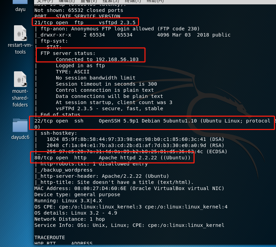Open the 搜索(S) terminal menu
This screenshot has height=247, width=276.
[x=111, y=1]
